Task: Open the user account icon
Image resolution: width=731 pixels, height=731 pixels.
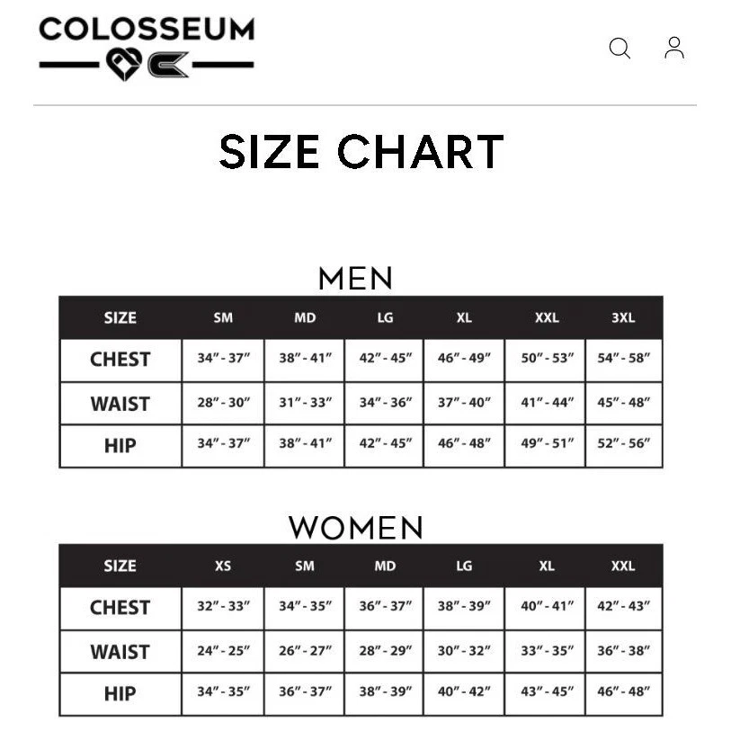Action: point(674,48)
